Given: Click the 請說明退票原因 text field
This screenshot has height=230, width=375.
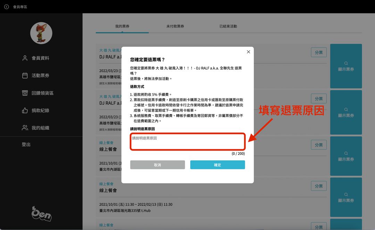Looking at the screenshot, I should pyautogui.click(x=187, y=142).
